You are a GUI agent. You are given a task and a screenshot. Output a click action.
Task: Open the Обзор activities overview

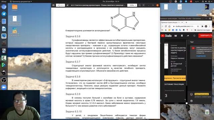(x=4, y=1)
